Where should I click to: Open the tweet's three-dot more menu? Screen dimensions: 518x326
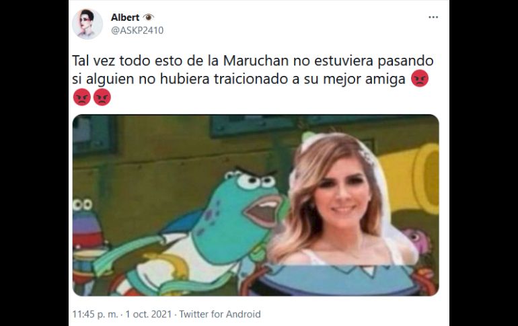(433, 17)
